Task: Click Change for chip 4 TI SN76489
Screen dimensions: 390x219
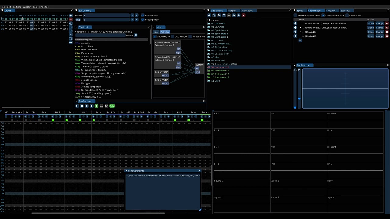Action: coord(380,36)
